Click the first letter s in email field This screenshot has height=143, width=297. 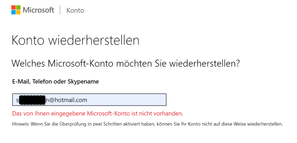(17, 100)
